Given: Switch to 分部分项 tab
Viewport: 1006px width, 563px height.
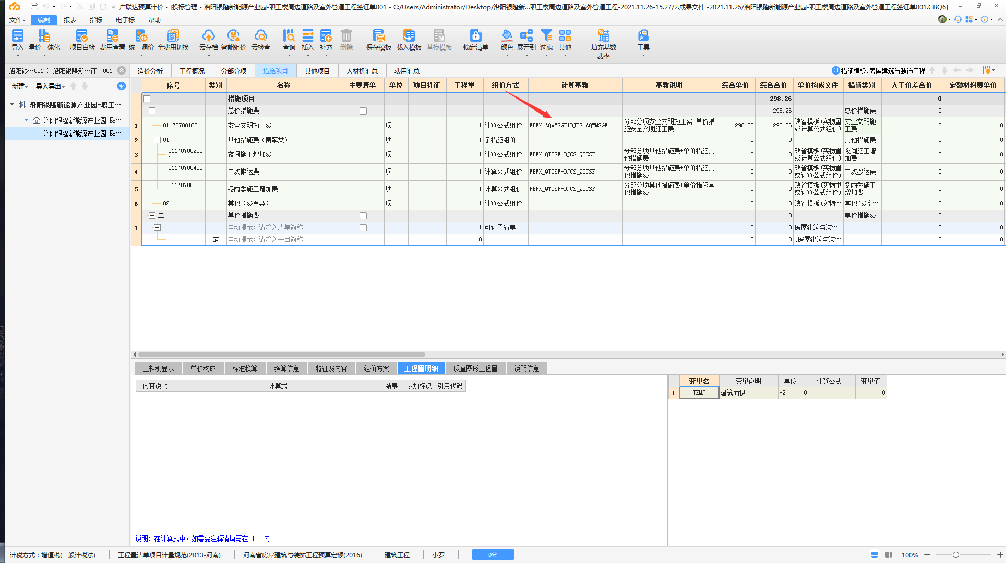Looking at the screenshot, I should [234, 71].
